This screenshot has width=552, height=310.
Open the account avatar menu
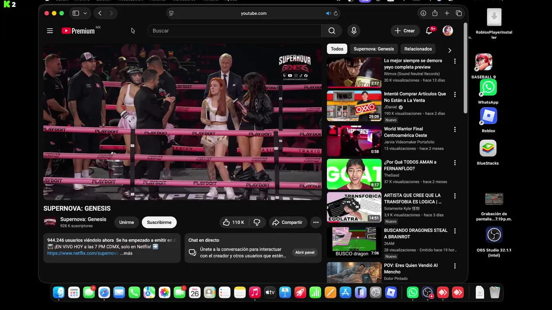(448, 31)
